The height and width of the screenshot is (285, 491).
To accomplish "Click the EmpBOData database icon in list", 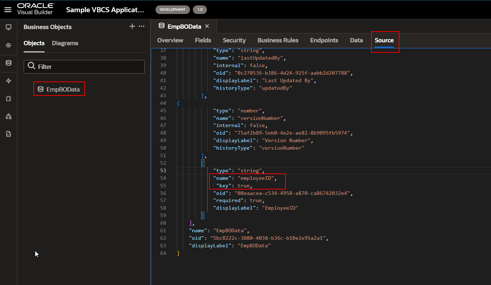I will (x=41, y=89).
